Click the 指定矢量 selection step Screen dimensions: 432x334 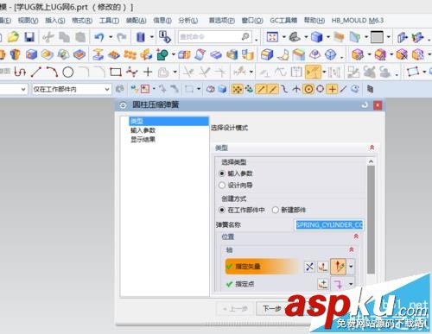point(263,267)
